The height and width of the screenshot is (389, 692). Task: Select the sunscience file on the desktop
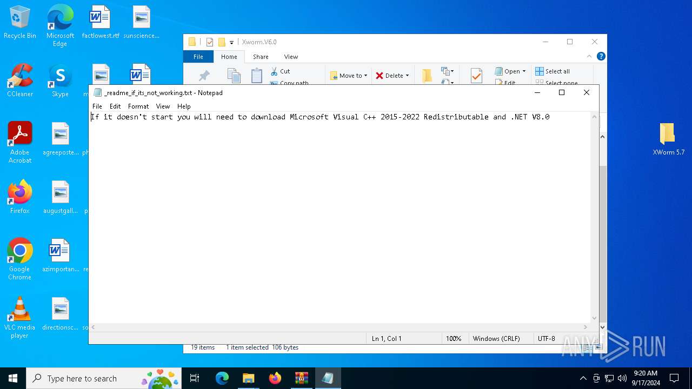141,22
